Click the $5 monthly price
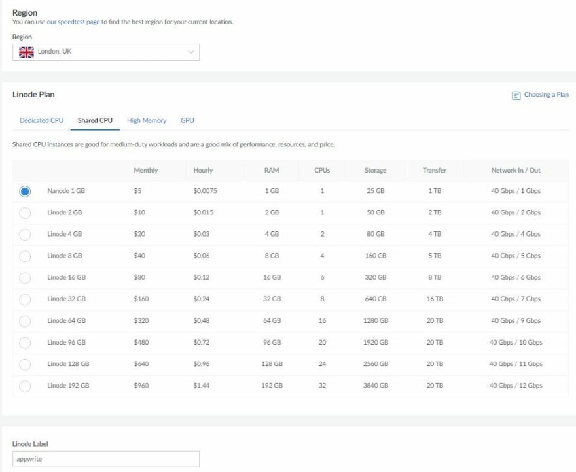Screen dimensions: 576x472 click(137, 191)
